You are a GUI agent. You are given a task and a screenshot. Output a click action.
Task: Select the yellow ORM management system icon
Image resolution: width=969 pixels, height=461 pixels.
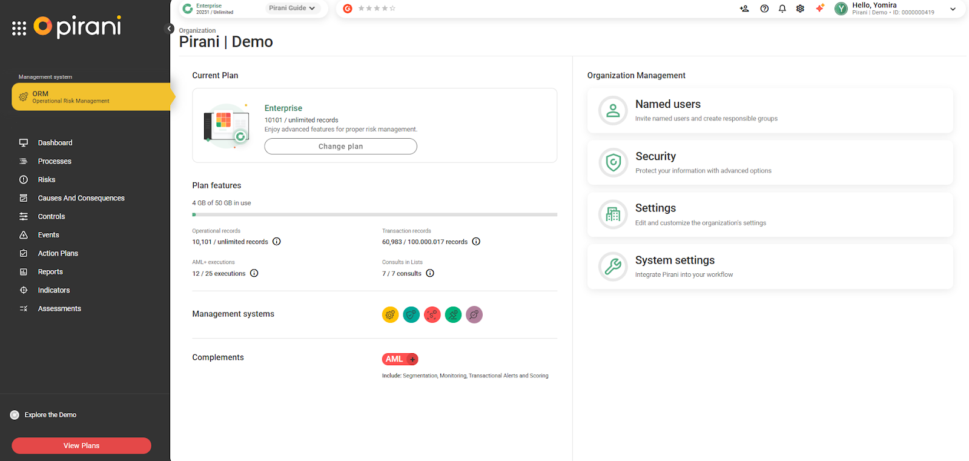[390, 315]
